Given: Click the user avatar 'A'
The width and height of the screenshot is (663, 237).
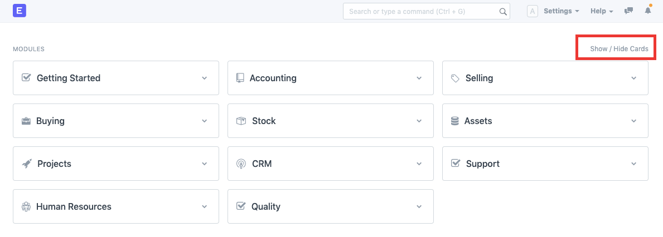Looking at the screenshot, I should click(x=533, y=11).
